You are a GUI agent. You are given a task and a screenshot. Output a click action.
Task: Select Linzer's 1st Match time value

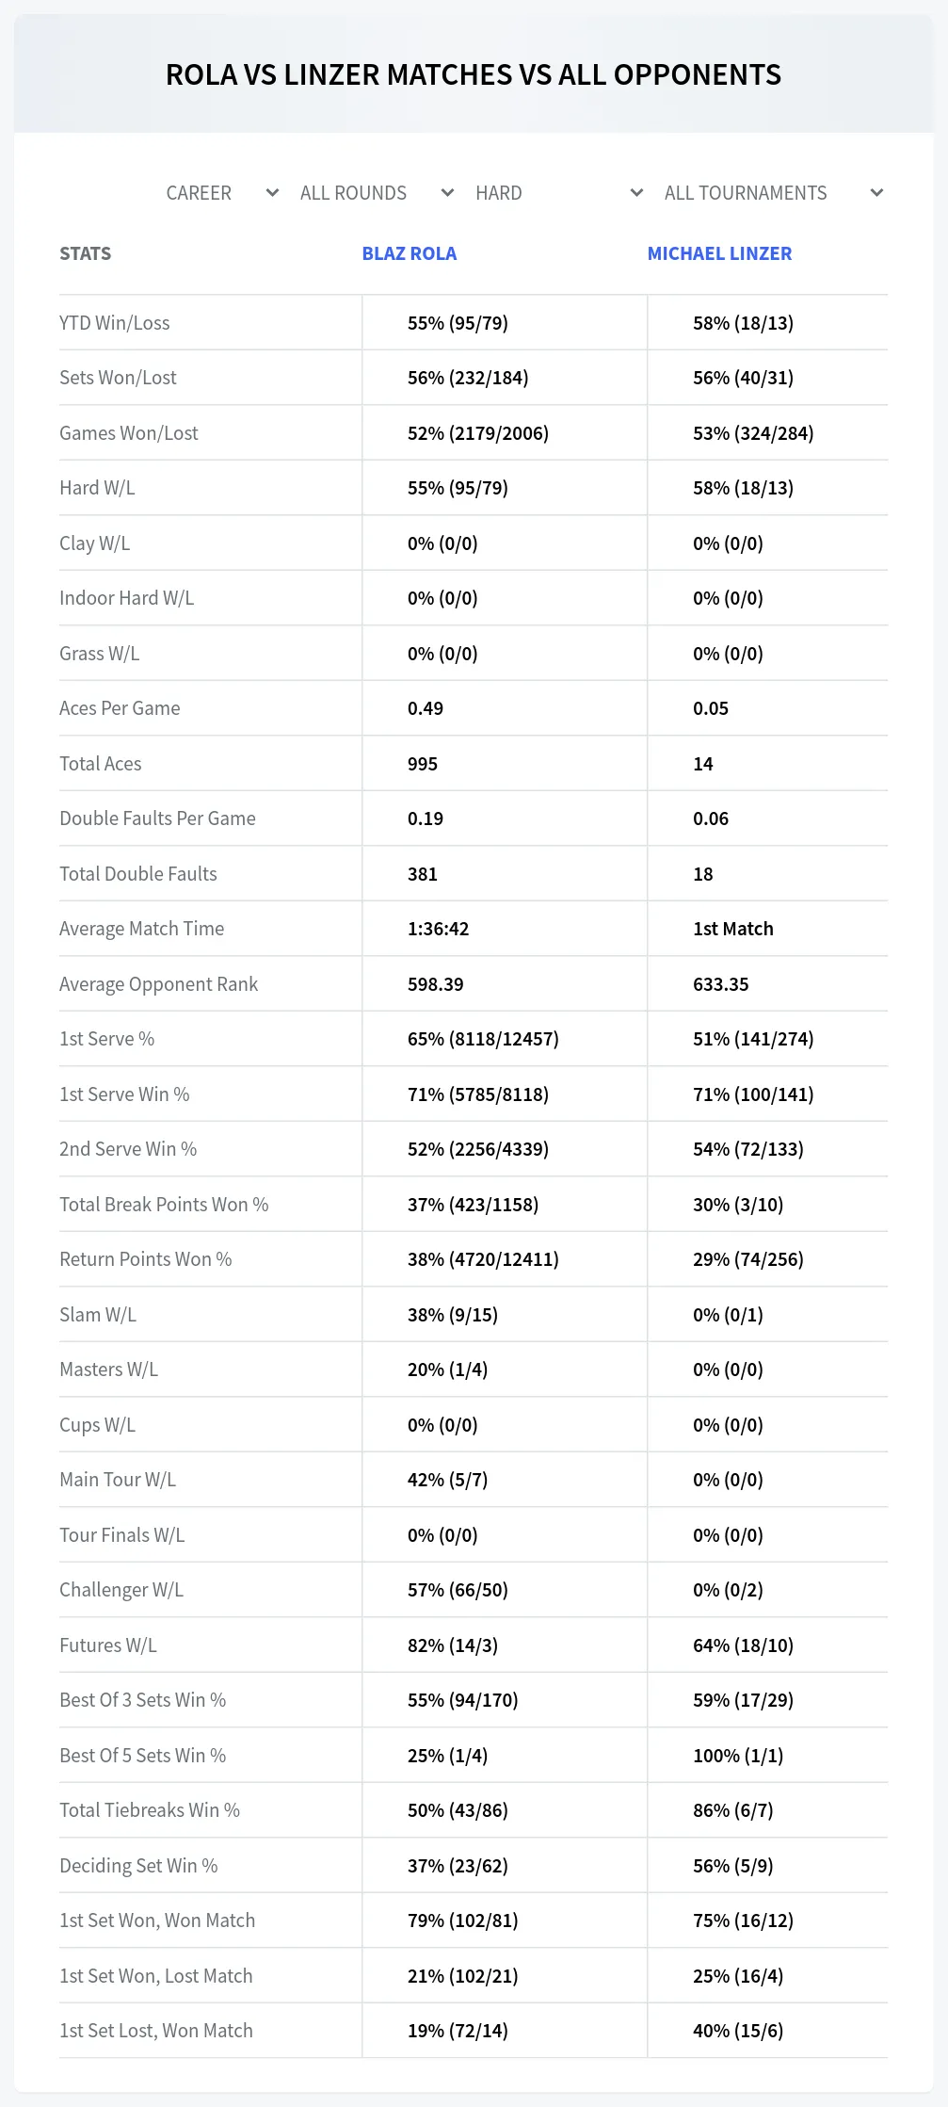733,929
